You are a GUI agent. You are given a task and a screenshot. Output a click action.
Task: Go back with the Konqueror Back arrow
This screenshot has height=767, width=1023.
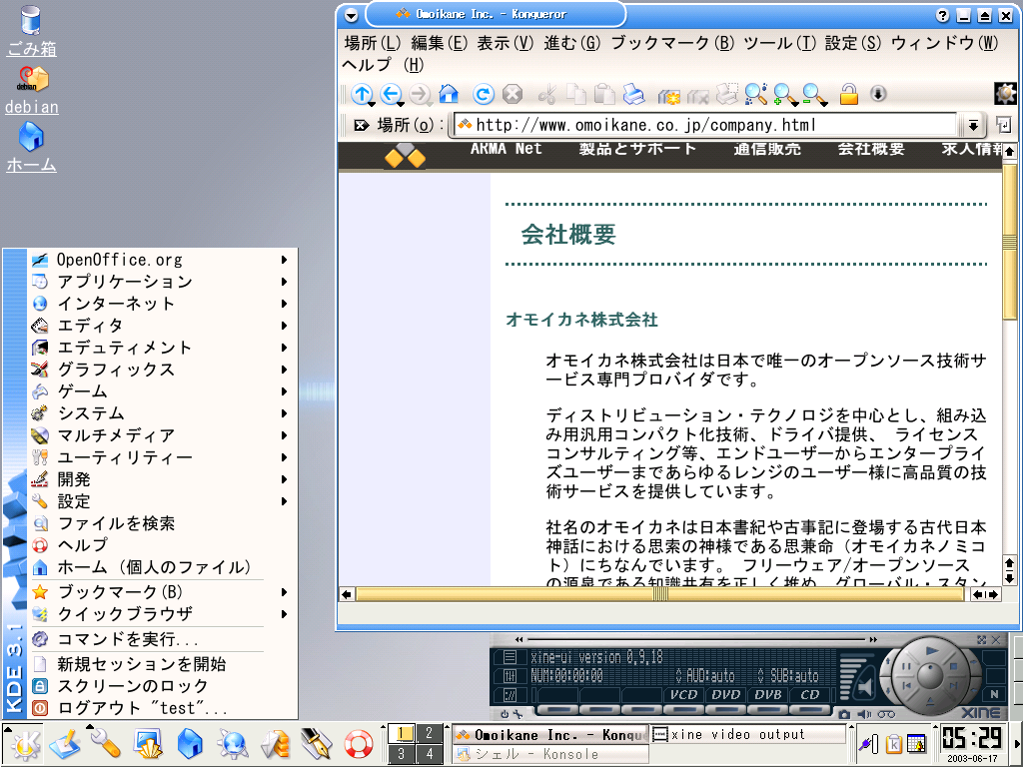coord(391,95)
